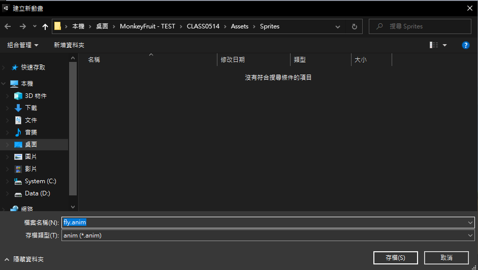478x270 pixels.
Task: Open the address bar history dropdown
Action: pyautogui.click(x=338, y=26)
